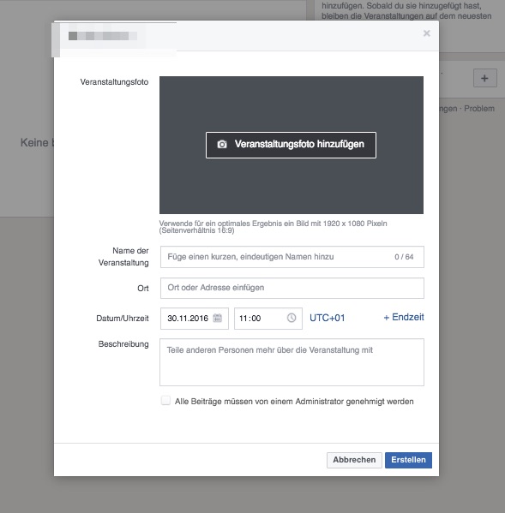Click the 0 / 64 character counter
Viewport: 505px width, 513px height.
click(404, 257)
